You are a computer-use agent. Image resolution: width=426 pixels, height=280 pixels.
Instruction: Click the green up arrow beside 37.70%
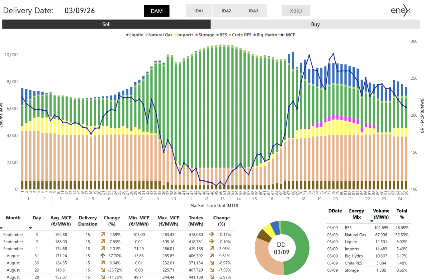(103, 256)
